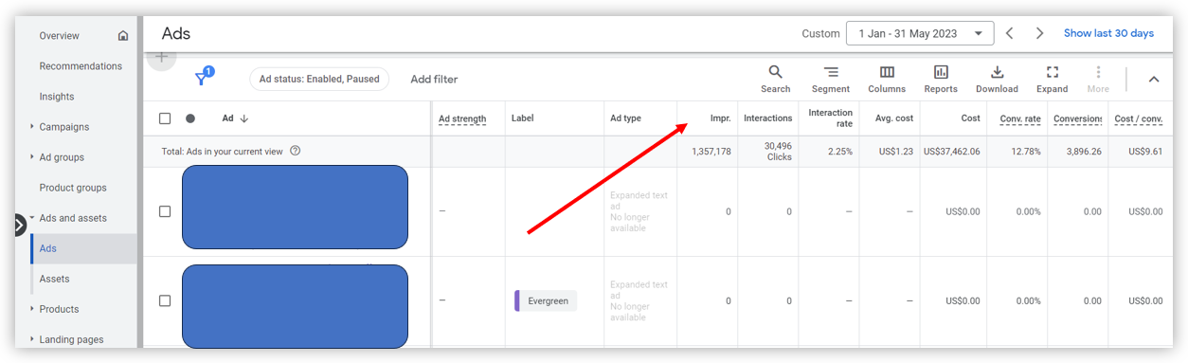Expand the Campaigns section in sidebar
The width and height of the screenshot is (1188, 363).
32,127
